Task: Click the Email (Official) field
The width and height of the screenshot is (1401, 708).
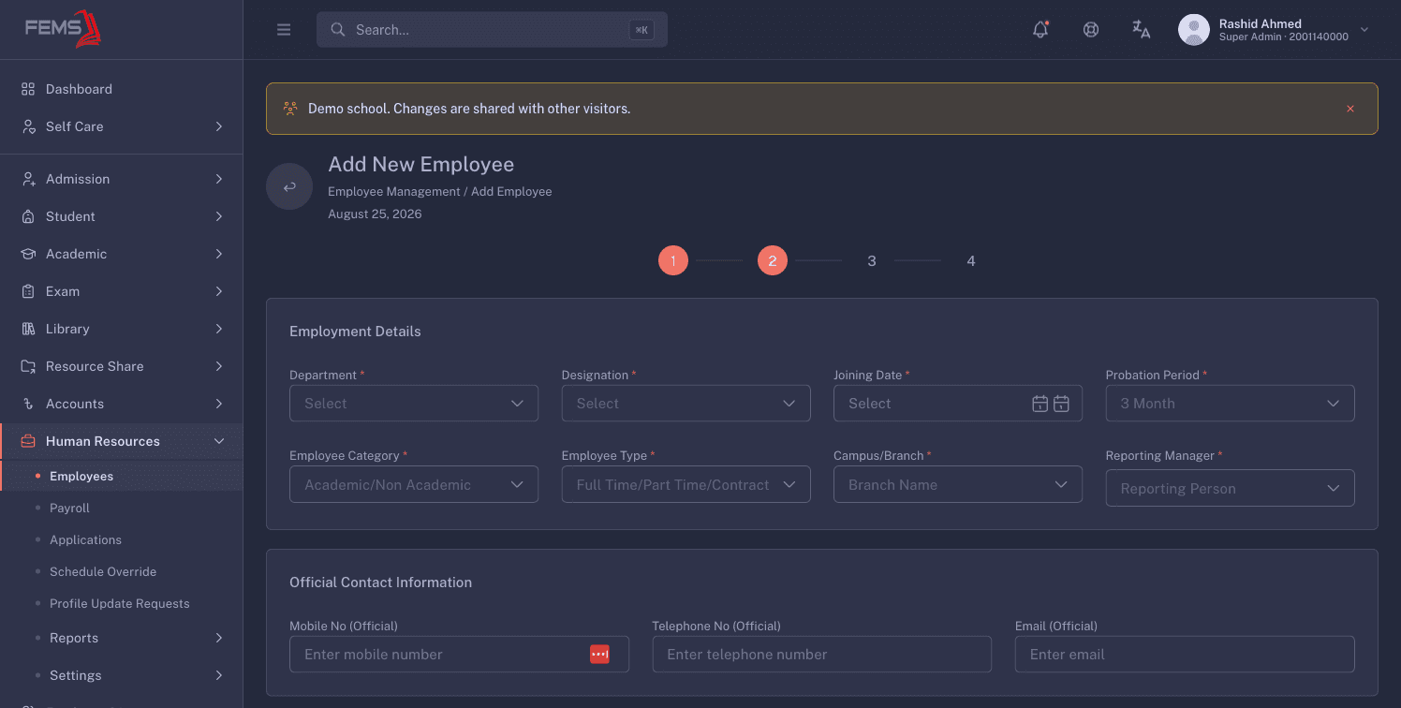Action: point(1185,655)
